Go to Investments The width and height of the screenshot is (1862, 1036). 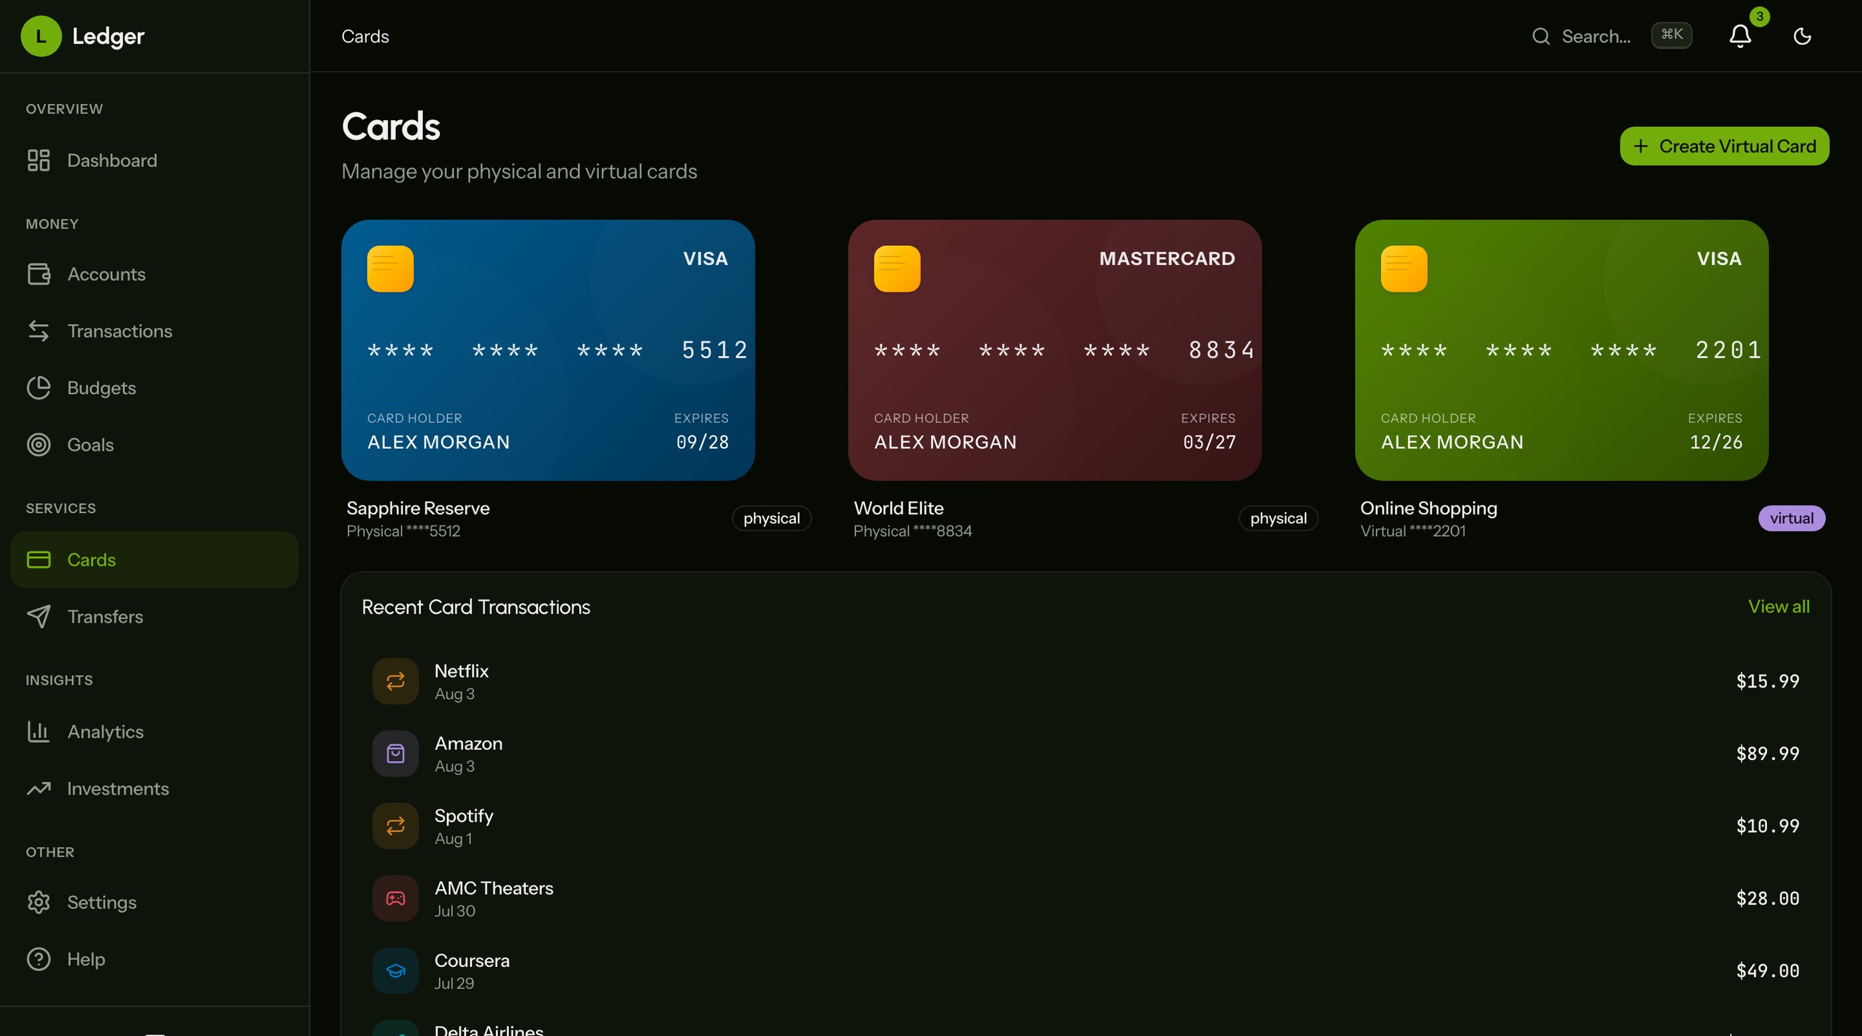155,789
